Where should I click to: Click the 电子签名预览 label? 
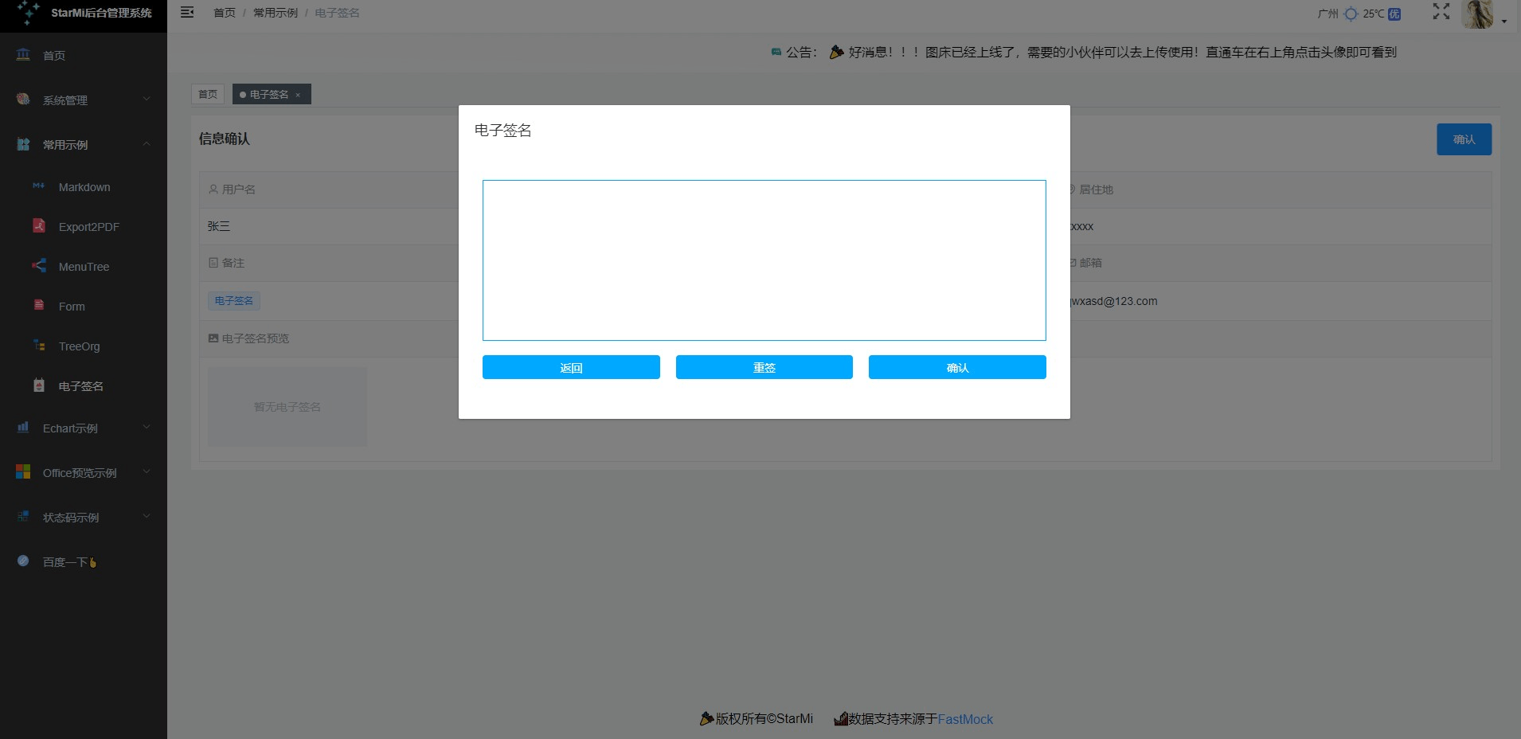[x=256, y=338]
